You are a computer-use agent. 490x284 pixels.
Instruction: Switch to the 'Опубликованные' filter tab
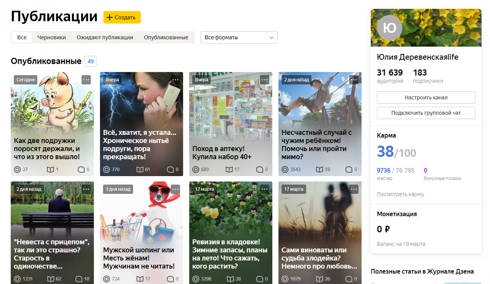coord(166,37)
